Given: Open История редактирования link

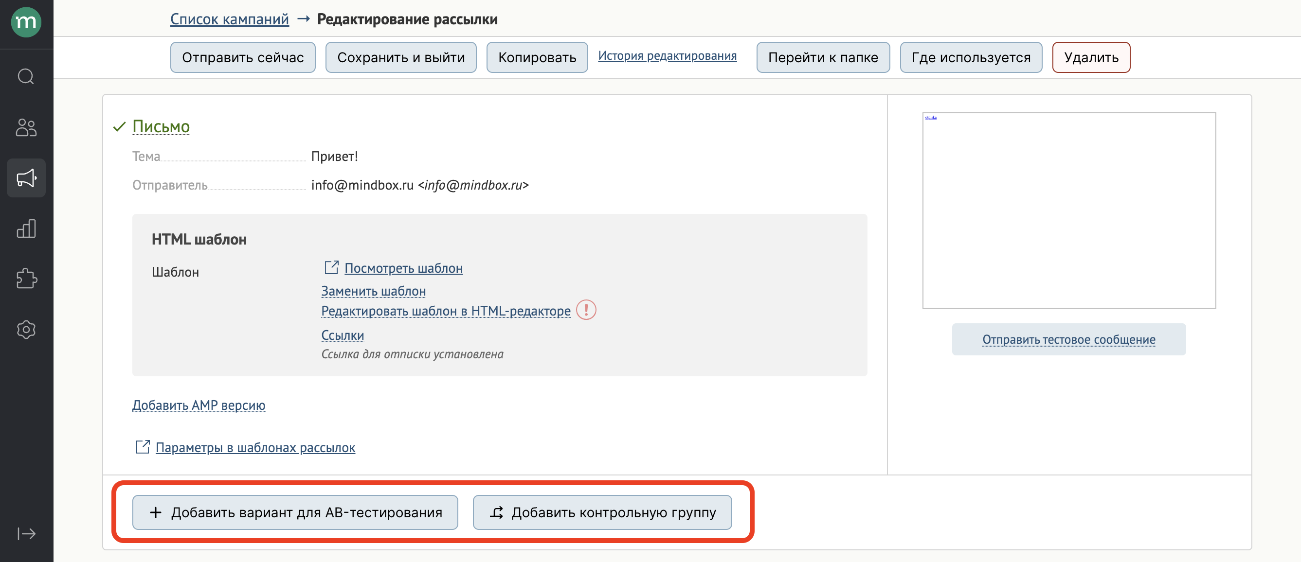Looking at the screenshot, I should [x=667, y=55].
